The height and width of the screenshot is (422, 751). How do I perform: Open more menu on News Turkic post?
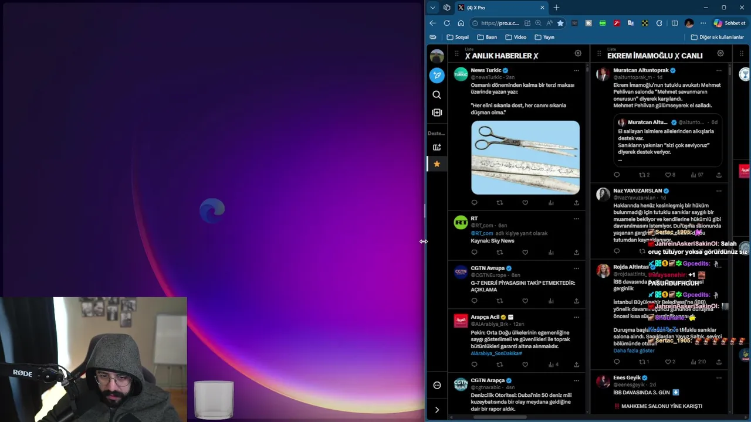pyautogui.click(x=576, y=70)
